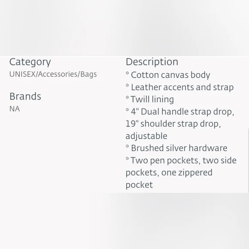Click the word adjustable
Image resolution: width=249 pixels, height=249 pixels.
point(146,136)
